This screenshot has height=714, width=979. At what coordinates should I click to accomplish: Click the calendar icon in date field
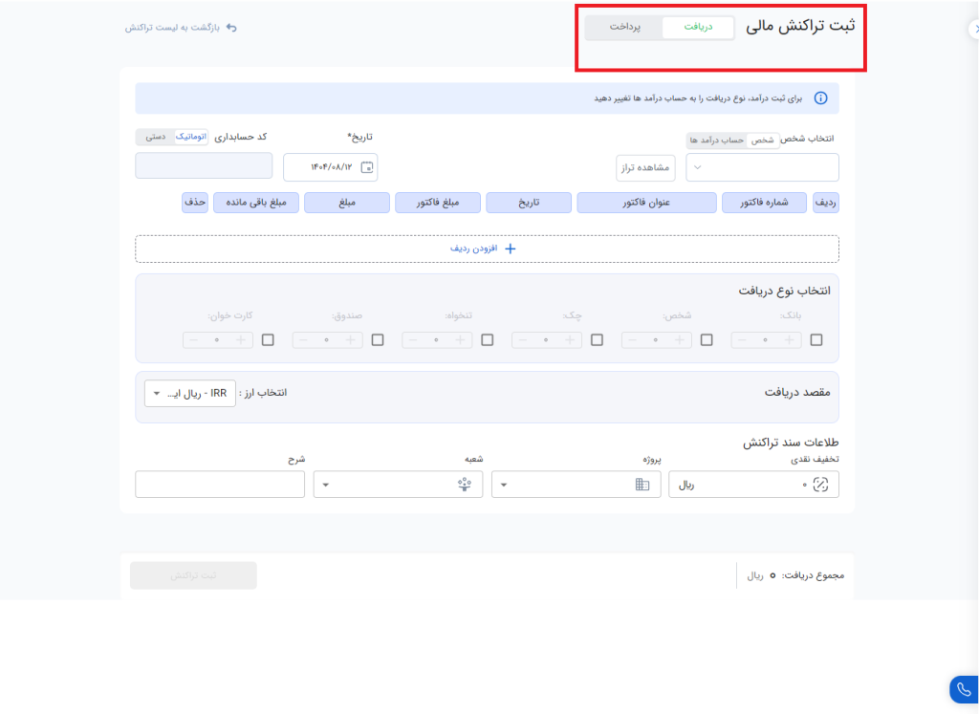(x=366, y=167)
